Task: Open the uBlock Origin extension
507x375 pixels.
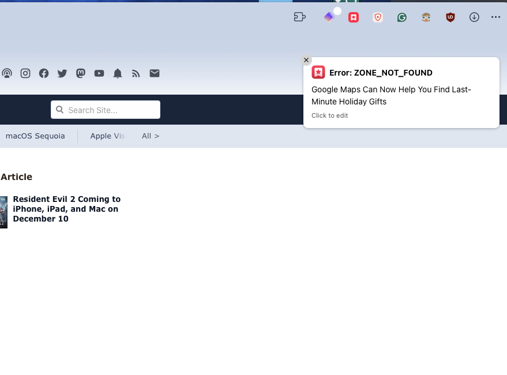Action: pyautogui.click(x=450, y=17)
